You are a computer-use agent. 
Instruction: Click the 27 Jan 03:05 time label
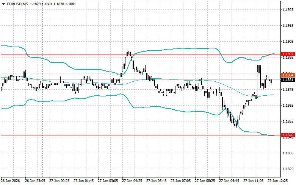[x=108, y=181]
